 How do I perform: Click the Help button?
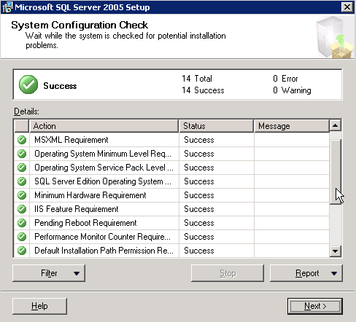tap(39, 306)
